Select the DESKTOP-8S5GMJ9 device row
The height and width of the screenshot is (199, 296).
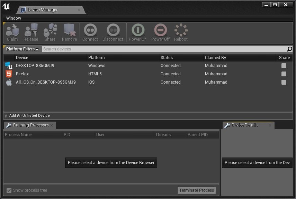click(148, 66)
